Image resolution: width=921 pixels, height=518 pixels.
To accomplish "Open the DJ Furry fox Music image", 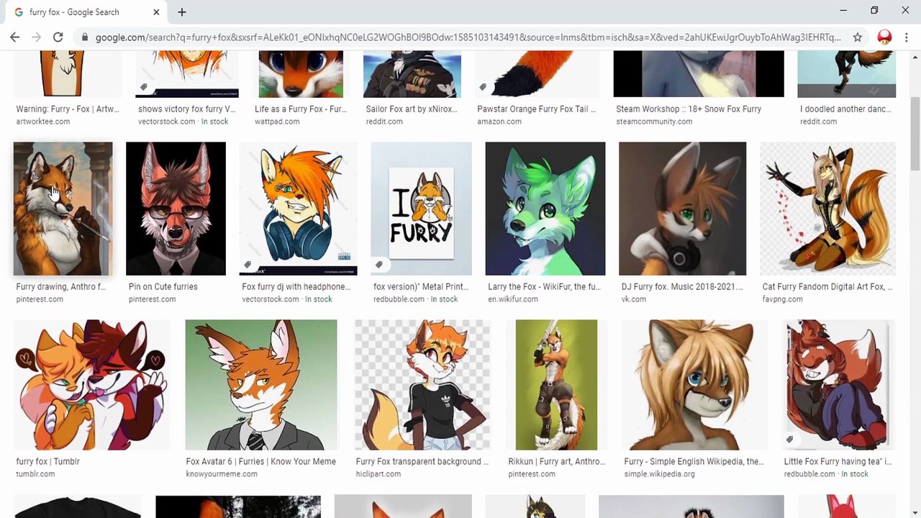I will click(x=682, y=209).
